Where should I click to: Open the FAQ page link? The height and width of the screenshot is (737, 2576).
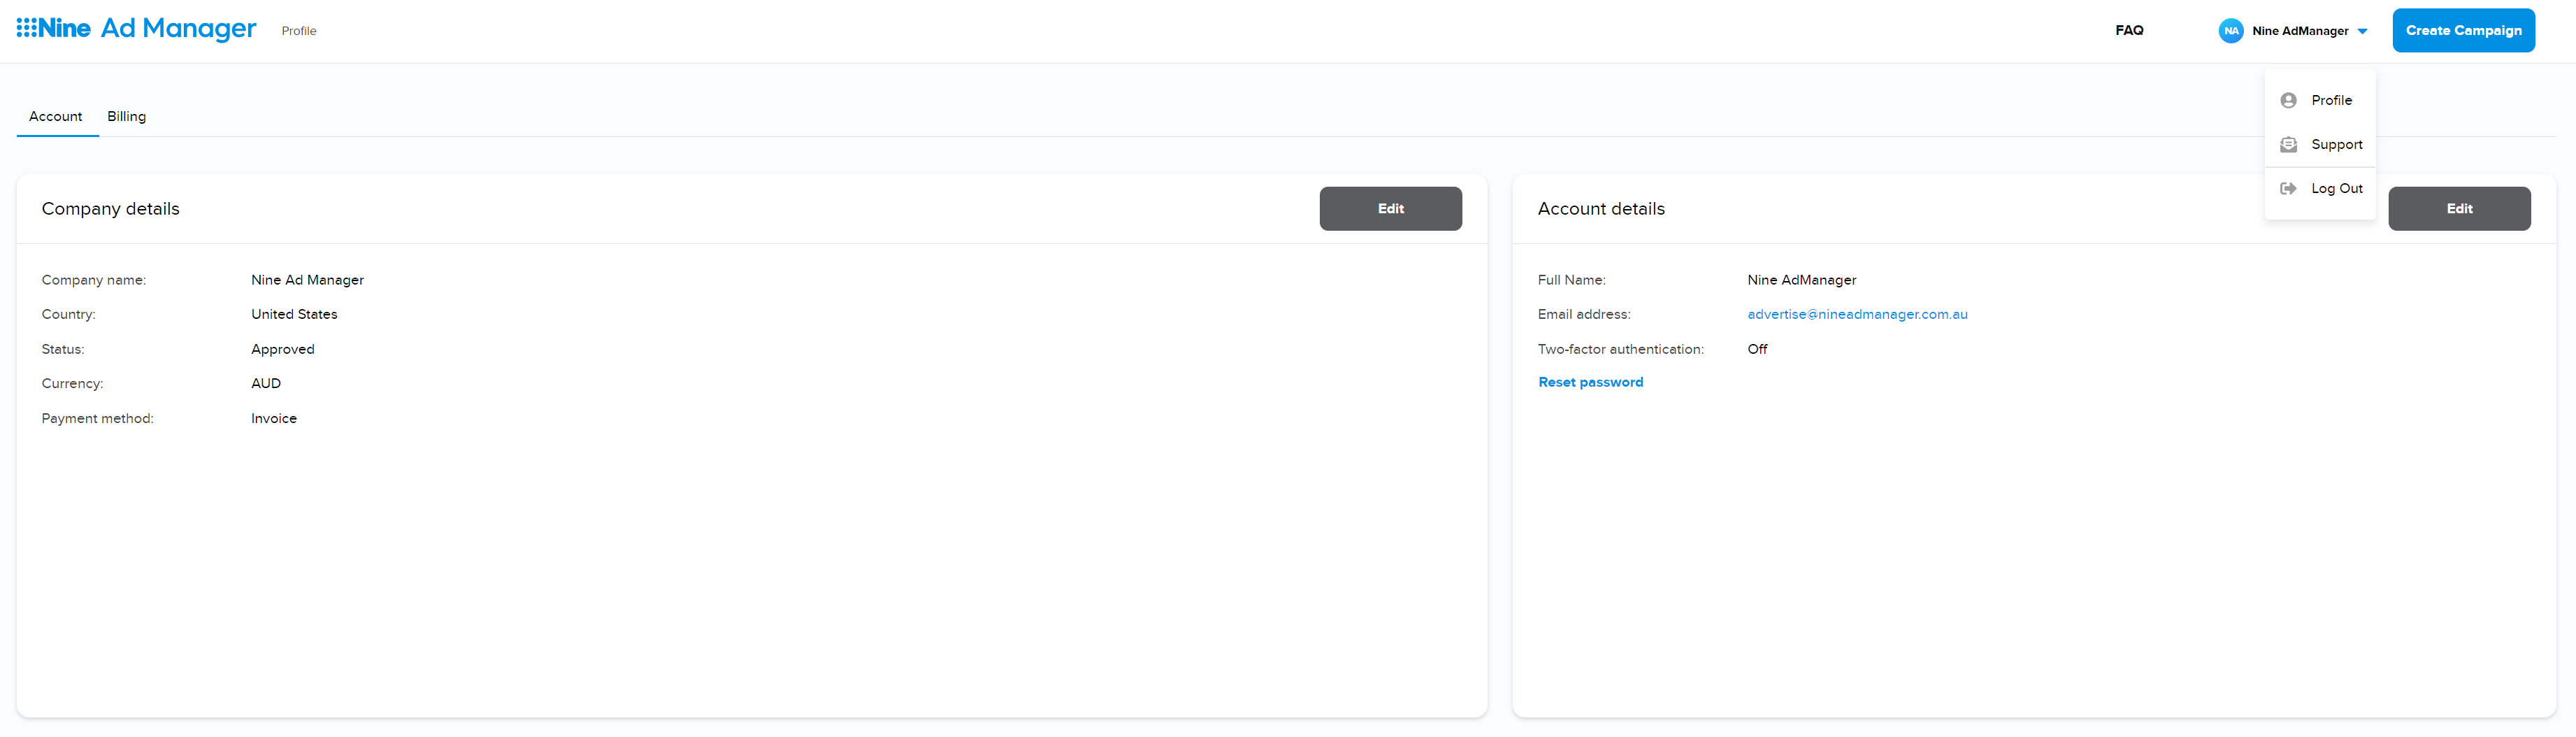(2129, 30)
